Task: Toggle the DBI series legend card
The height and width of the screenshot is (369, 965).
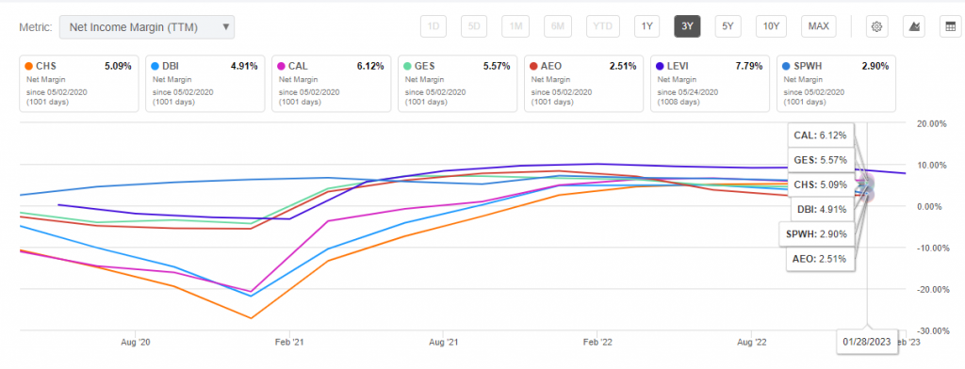Action: [x=204, y=84]
